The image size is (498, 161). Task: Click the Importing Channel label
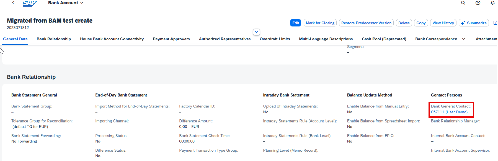[x=112, y=121]
